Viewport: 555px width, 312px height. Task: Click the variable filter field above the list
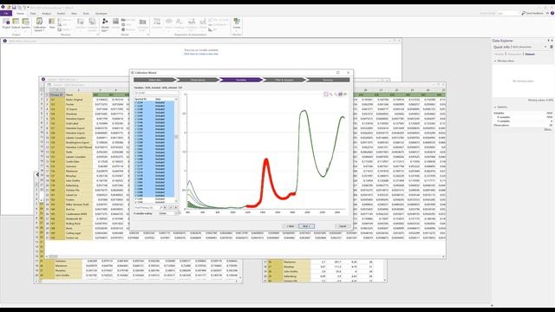tap(156, 93)
